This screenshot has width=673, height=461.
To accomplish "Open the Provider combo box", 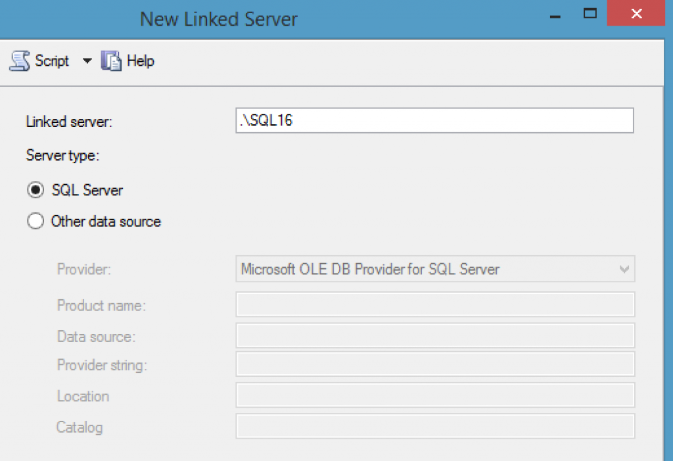I will pyautogui.click(x=434, y=269).
